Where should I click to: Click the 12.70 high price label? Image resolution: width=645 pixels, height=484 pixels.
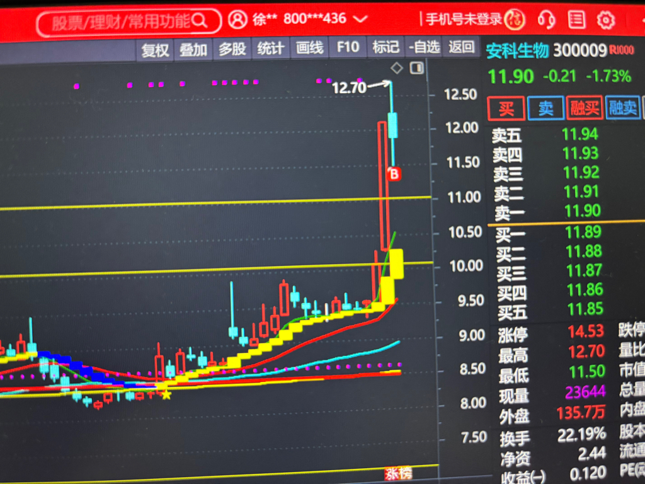point(349,88)
